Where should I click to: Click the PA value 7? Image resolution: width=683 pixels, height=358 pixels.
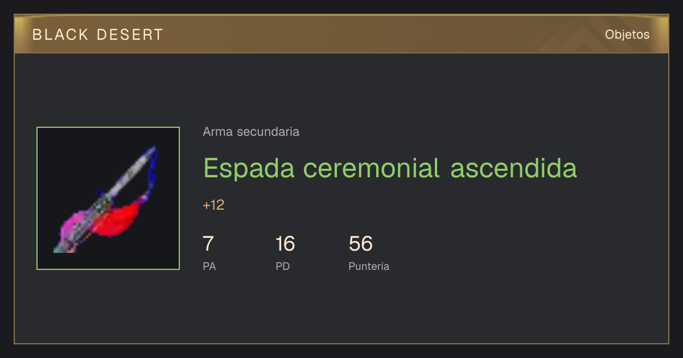pos(208,244)
